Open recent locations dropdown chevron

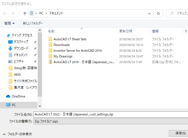tap(19, 13)
